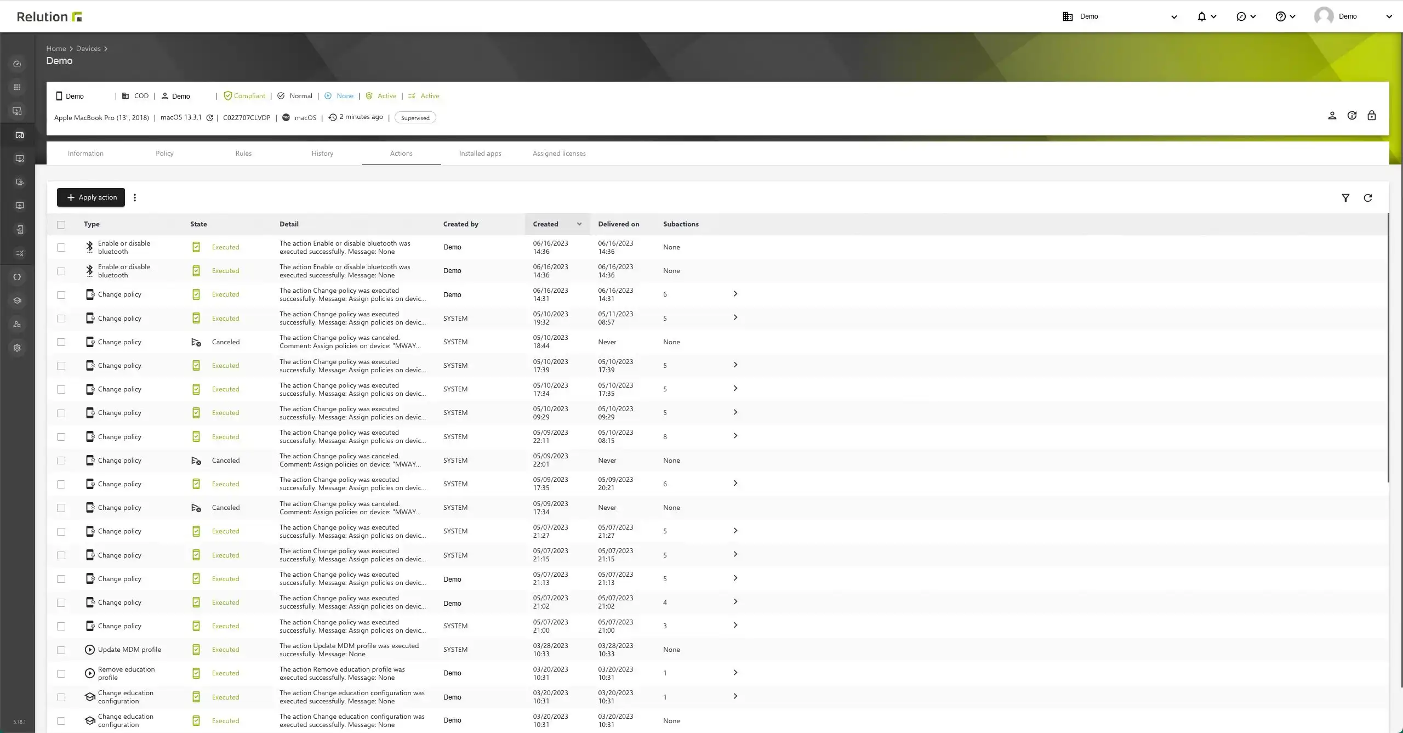Screen dimensions: 1403x733
Task: Switch to the Installed apps tab
Action: 480,154
